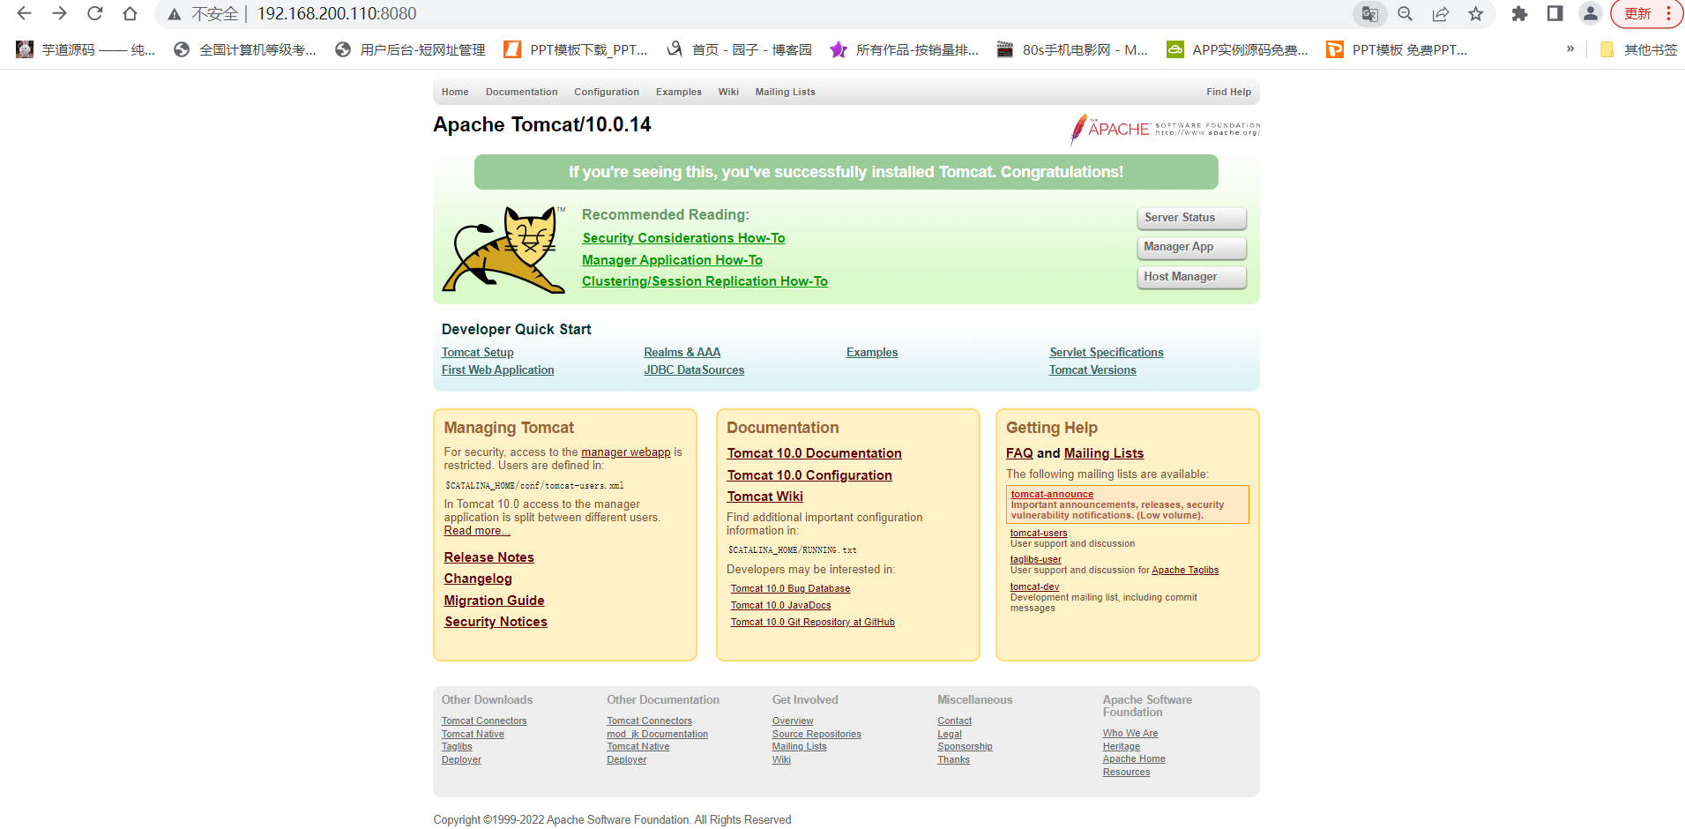Click the manager webapp link
Viewport: 1685px width, 829px height.
click(626, 452)
